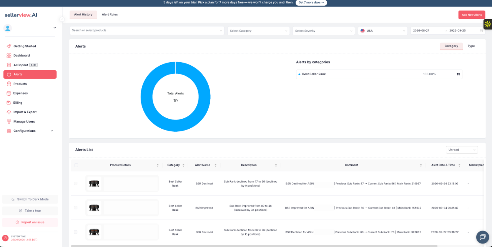Click Get 7 more days button
The height and width of the screenshot is (247, 492).
[311, 3]
